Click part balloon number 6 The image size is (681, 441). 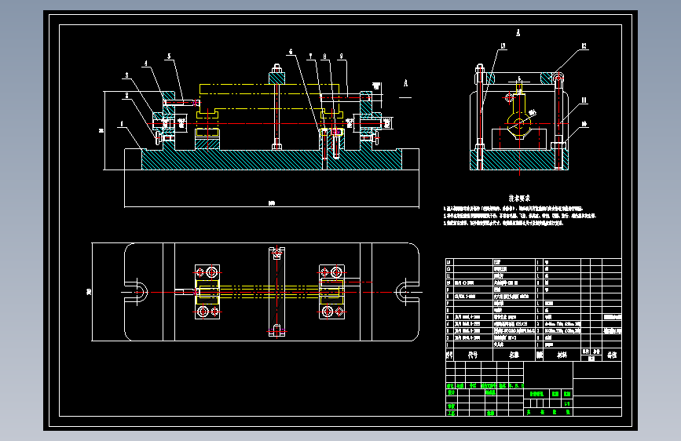click(x=291, y=52)
